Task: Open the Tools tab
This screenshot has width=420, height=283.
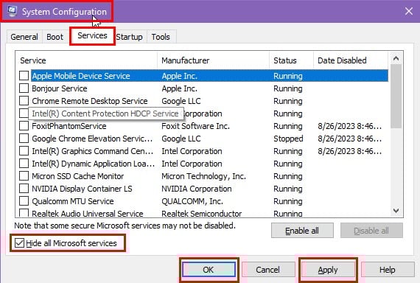Action: 161,37
